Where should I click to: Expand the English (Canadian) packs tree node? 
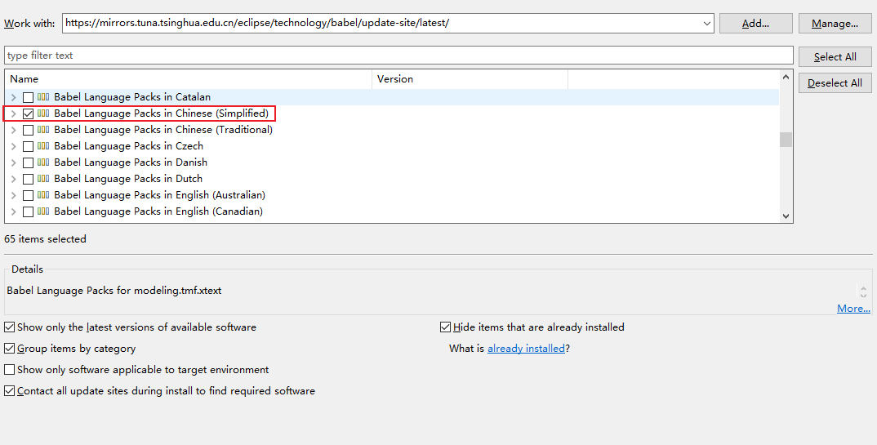click(13, 211)
